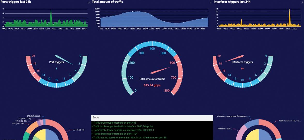
Task: Click the Interfaces triggers last 24h title
Action: pyautogui.click(x=232, y=2)
